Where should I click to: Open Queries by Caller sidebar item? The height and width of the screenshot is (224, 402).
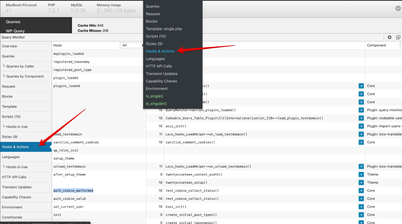tap(26, 66)
